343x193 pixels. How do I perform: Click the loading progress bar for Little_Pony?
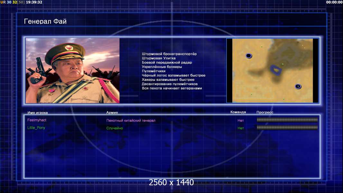(287, 127)
